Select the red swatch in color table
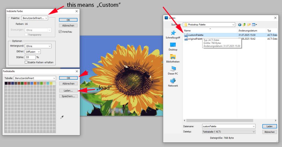Screen dimensions: 282x147 [25, 83]
